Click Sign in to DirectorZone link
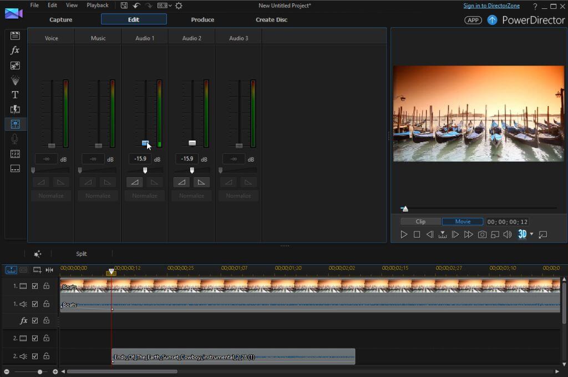The image size is (568, 377). tap(492, 6)
